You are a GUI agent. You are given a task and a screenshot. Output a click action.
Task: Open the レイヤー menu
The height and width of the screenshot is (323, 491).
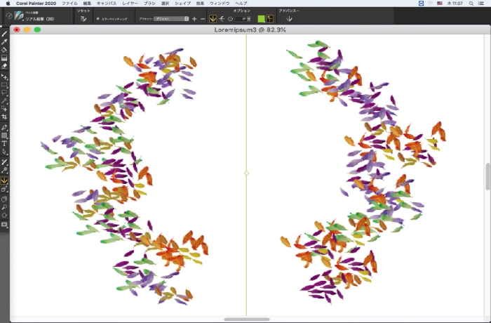pyautogui.click(x=130, y=4)
